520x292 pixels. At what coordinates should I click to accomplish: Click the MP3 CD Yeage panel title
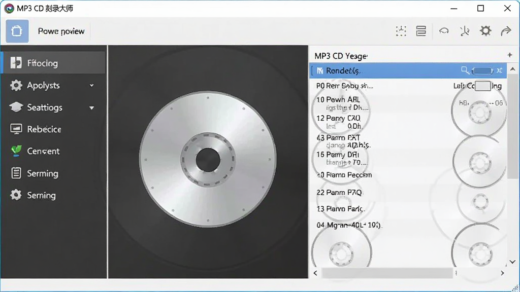(x=341, y=56)
